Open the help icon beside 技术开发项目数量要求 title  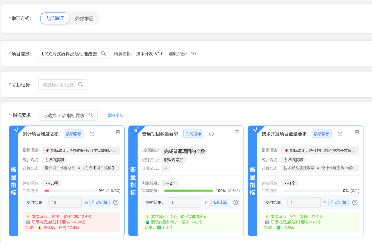340,134
